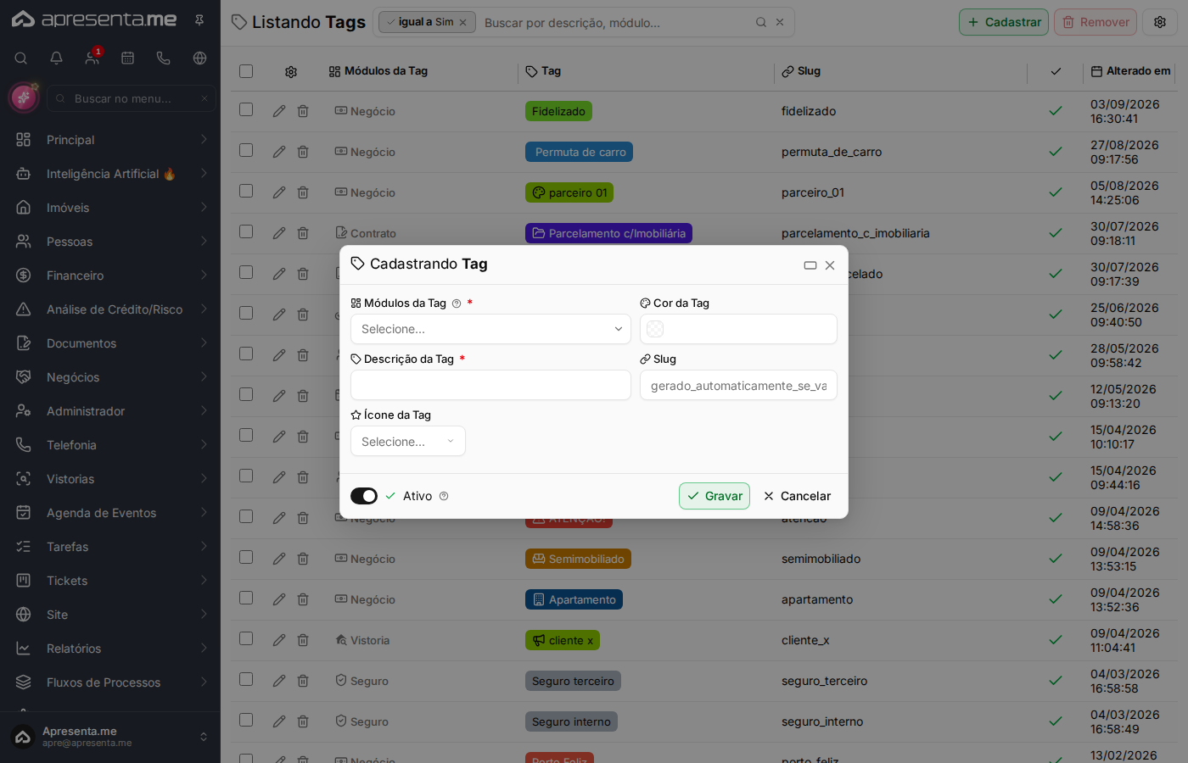This screenshot has width=1188, height=763.
Task: Click the globe icon in sidebar toolbar
Action: click(199, 58)
